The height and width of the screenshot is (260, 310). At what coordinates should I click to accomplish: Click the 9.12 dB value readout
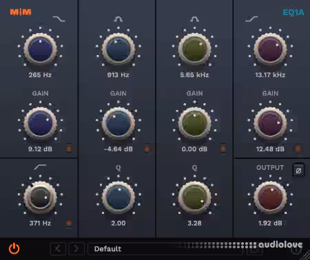(40, 149)
